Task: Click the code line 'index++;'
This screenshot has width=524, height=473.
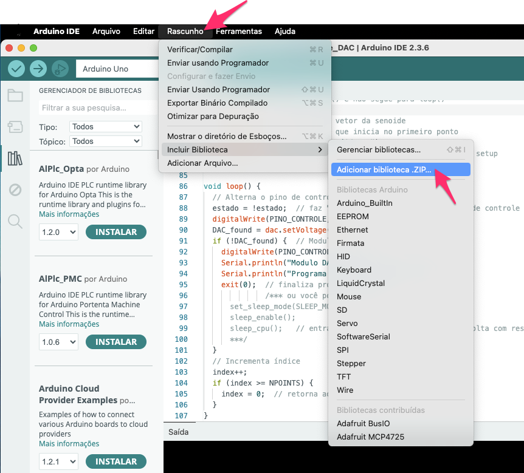Action: (x=230, y=372)
